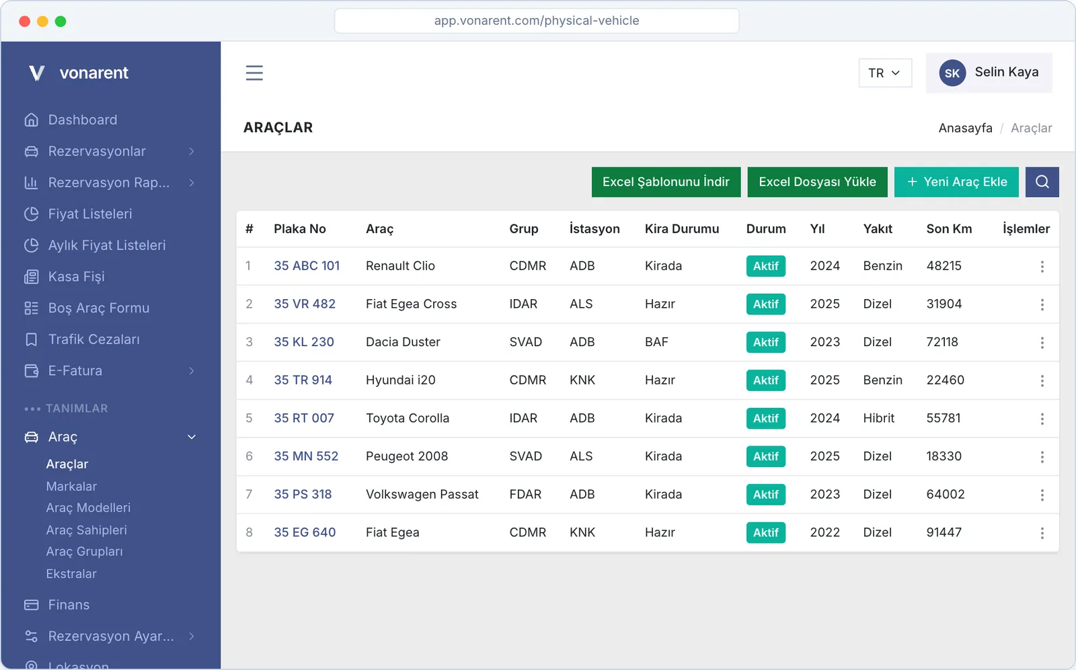
Task: Select Araç Grupları submenu item
Action: 84,552
